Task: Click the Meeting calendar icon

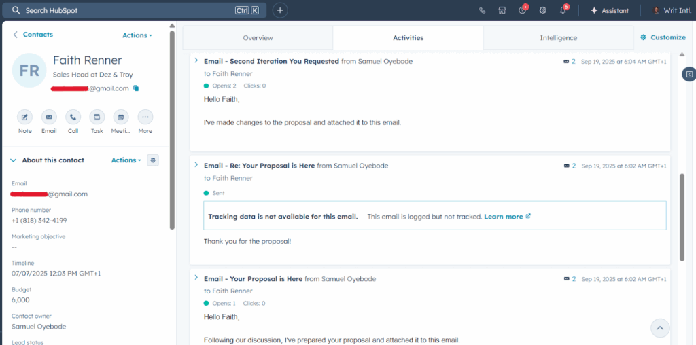Action: pos(121,117)
